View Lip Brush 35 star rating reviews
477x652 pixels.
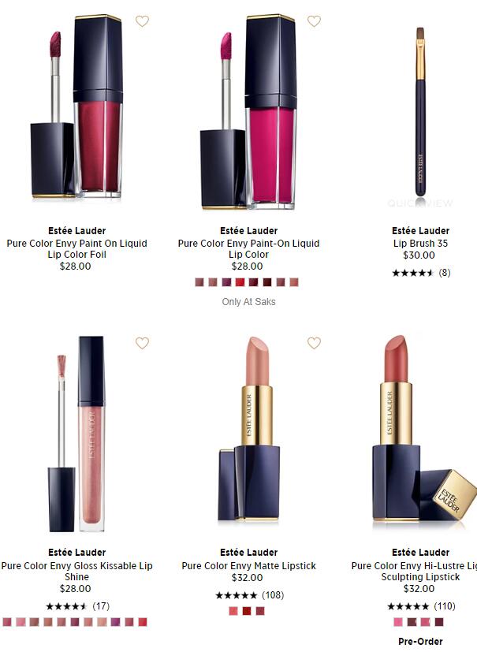pyautogui.click(x=421, y=273)
